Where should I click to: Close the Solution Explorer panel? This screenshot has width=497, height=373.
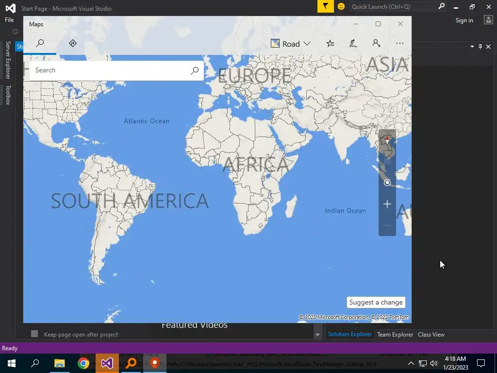click(x=488, y=47)
